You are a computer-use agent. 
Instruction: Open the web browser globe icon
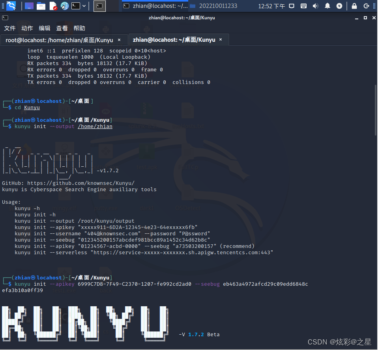(64, 6)
